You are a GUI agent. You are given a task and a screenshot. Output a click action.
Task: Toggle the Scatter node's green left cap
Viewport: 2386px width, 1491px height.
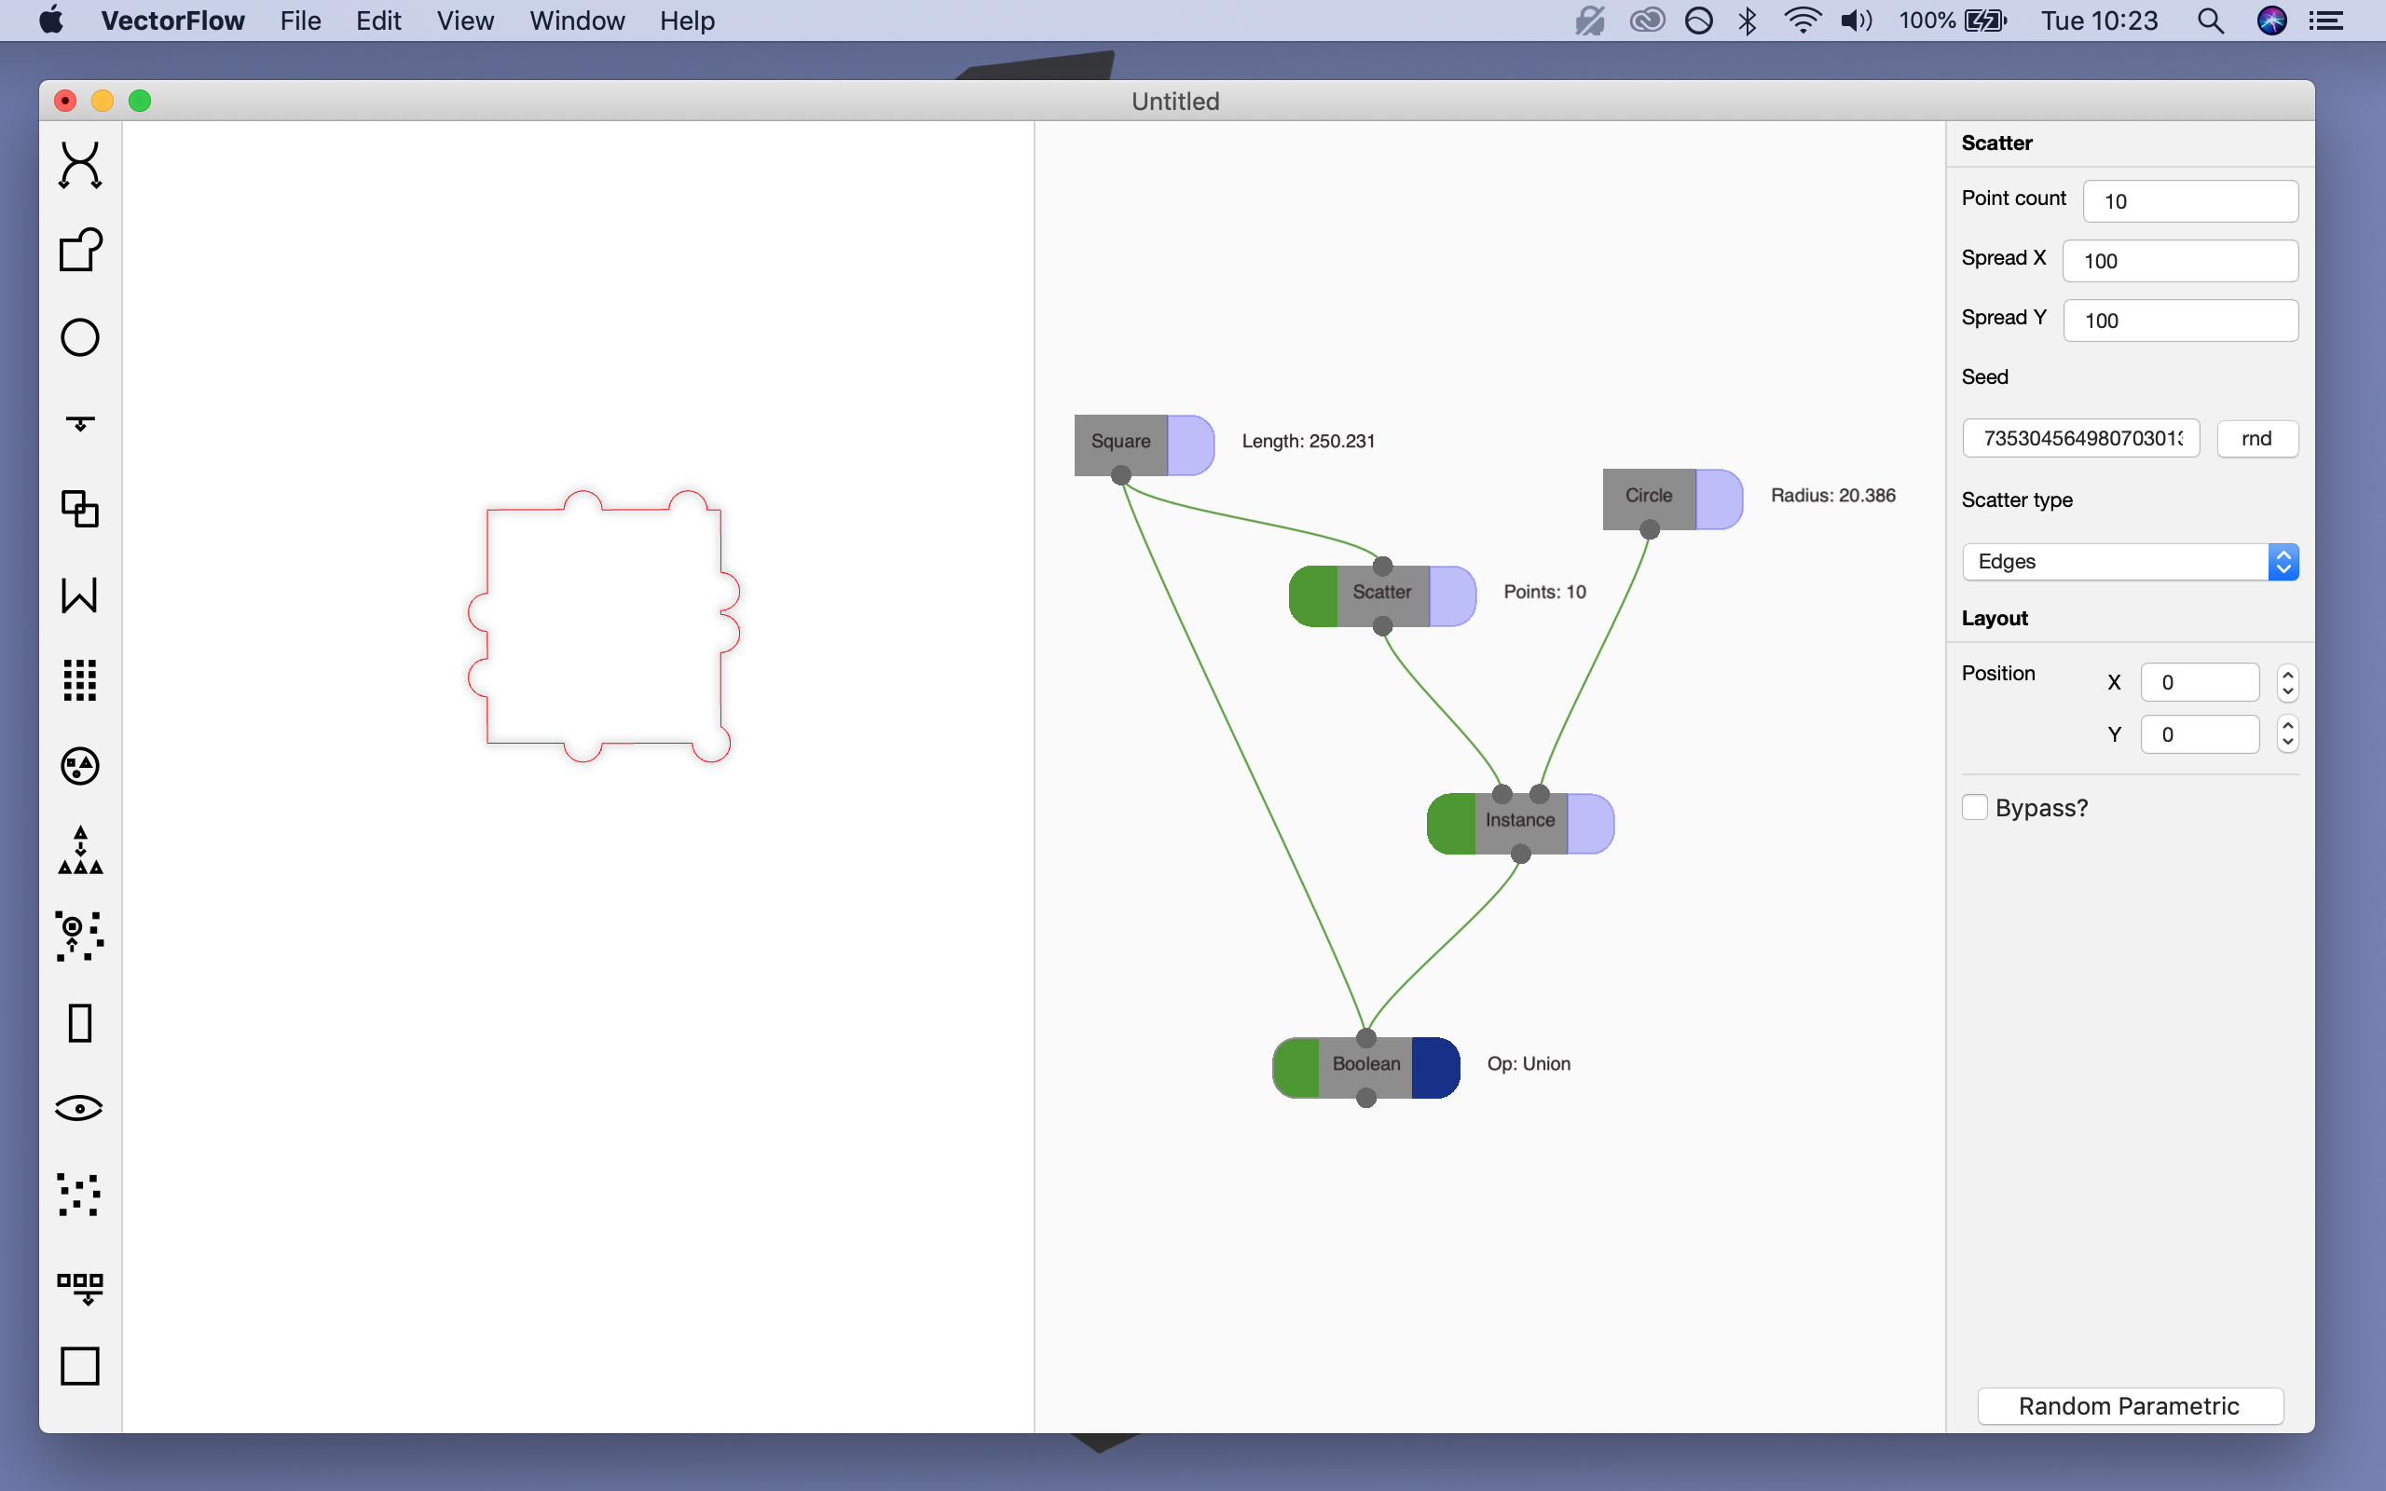pyautogui.click(x=1313, y=595)
